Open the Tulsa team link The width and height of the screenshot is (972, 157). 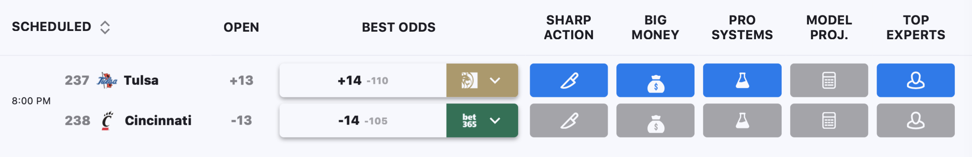point(141,80)
